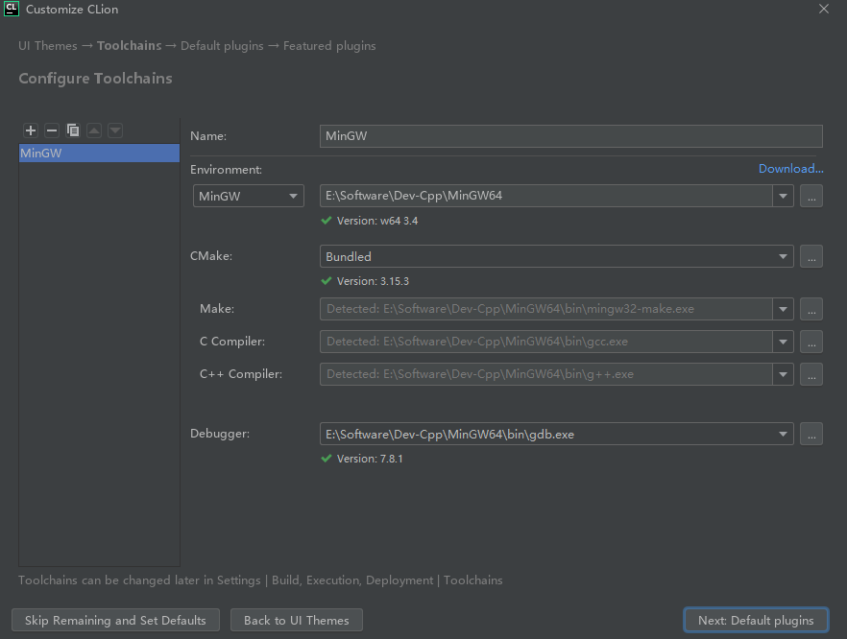
Task: Click the Version: w64 3.4 text
Action: [377, 221]
